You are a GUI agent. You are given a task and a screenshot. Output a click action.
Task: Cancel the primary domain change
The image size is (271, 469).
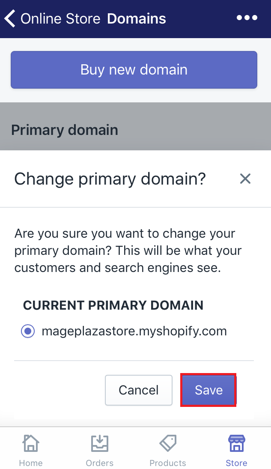pyautogui.click(x=138, y=390)
